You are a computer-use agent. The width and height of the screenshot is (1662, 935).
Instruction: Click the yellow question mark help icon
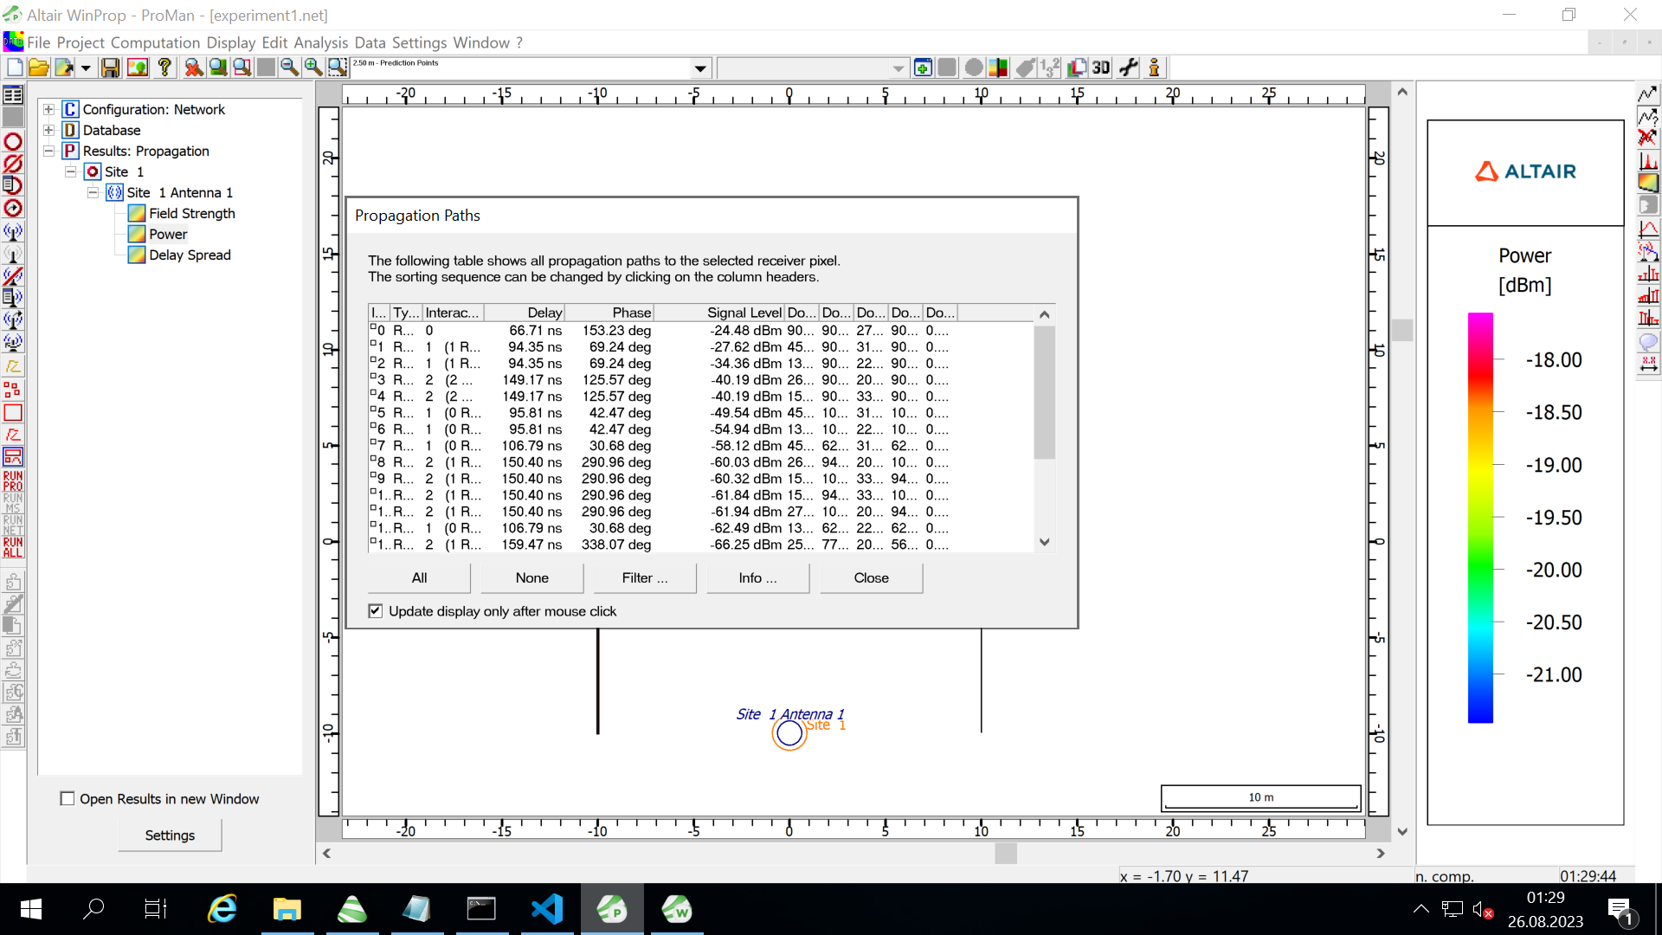click(x=164, y=68)
